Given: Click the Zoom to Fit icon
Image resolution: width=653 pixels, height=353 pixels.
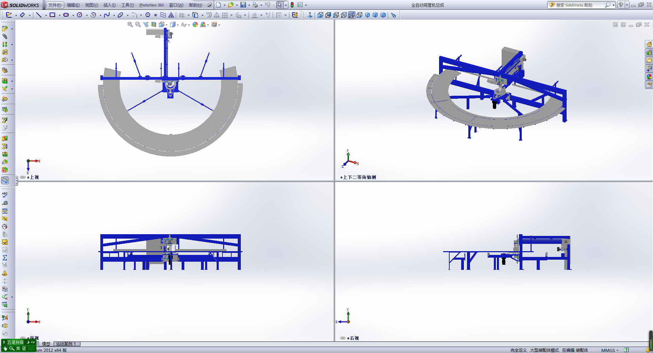Looking at the screenshot, I should (130, 24).
